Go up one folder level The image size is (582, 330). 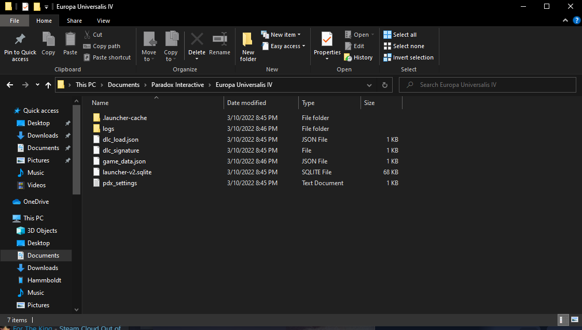tap(48, 85)
